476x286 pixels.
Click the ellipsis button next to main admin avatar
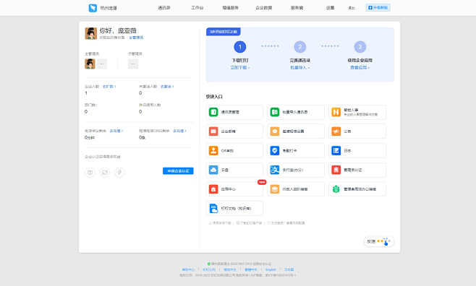click(x=102, y=64)
